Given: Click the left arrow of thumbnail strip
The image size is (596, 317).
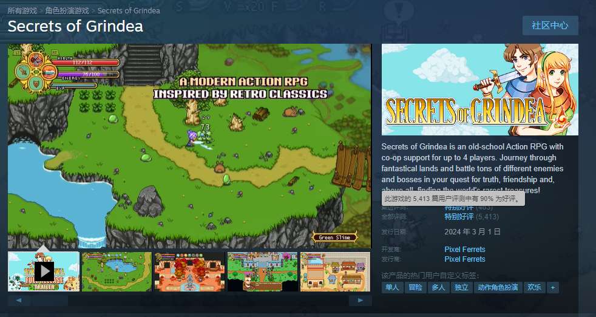Looking at the screenshot, I should point(19,301).
